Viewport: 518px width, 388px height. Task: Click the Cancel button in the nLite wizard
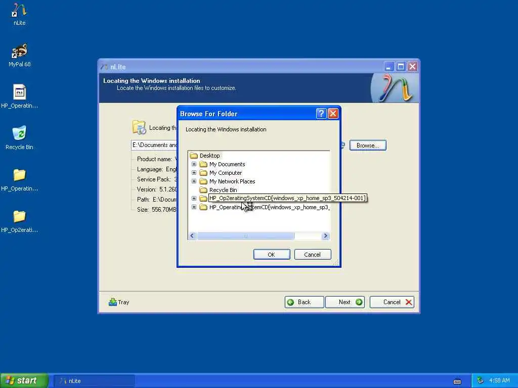392,302
